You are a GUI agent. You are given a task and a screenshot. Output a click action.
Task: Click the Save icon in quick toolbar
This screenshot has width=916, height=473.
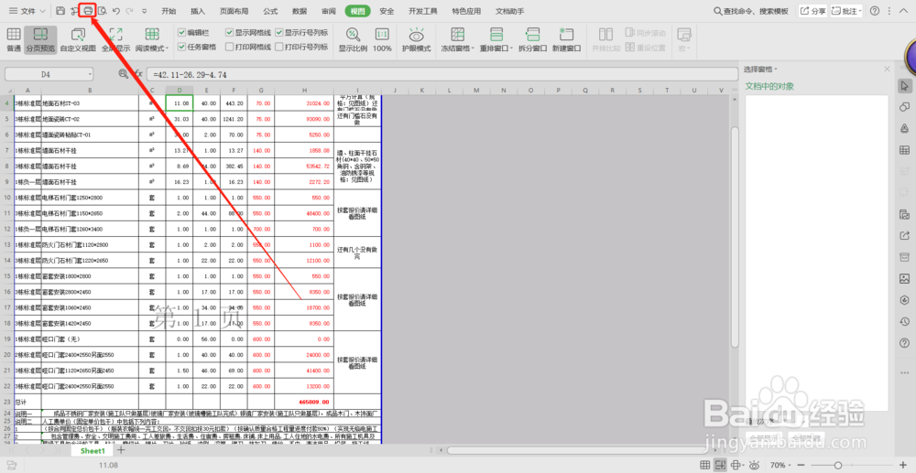(60, 10)
